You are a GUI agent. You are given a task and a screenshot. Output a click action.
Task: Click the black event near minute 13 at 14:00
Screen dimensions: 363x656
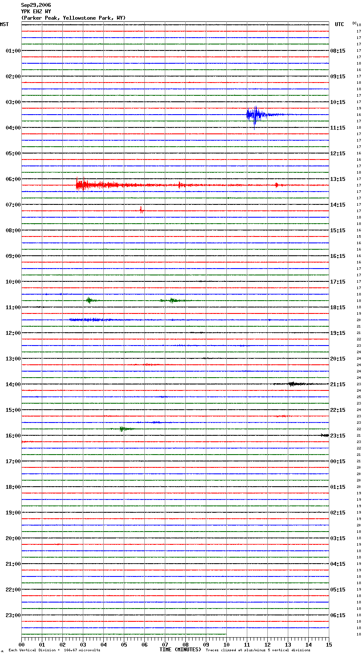[295, 384]
